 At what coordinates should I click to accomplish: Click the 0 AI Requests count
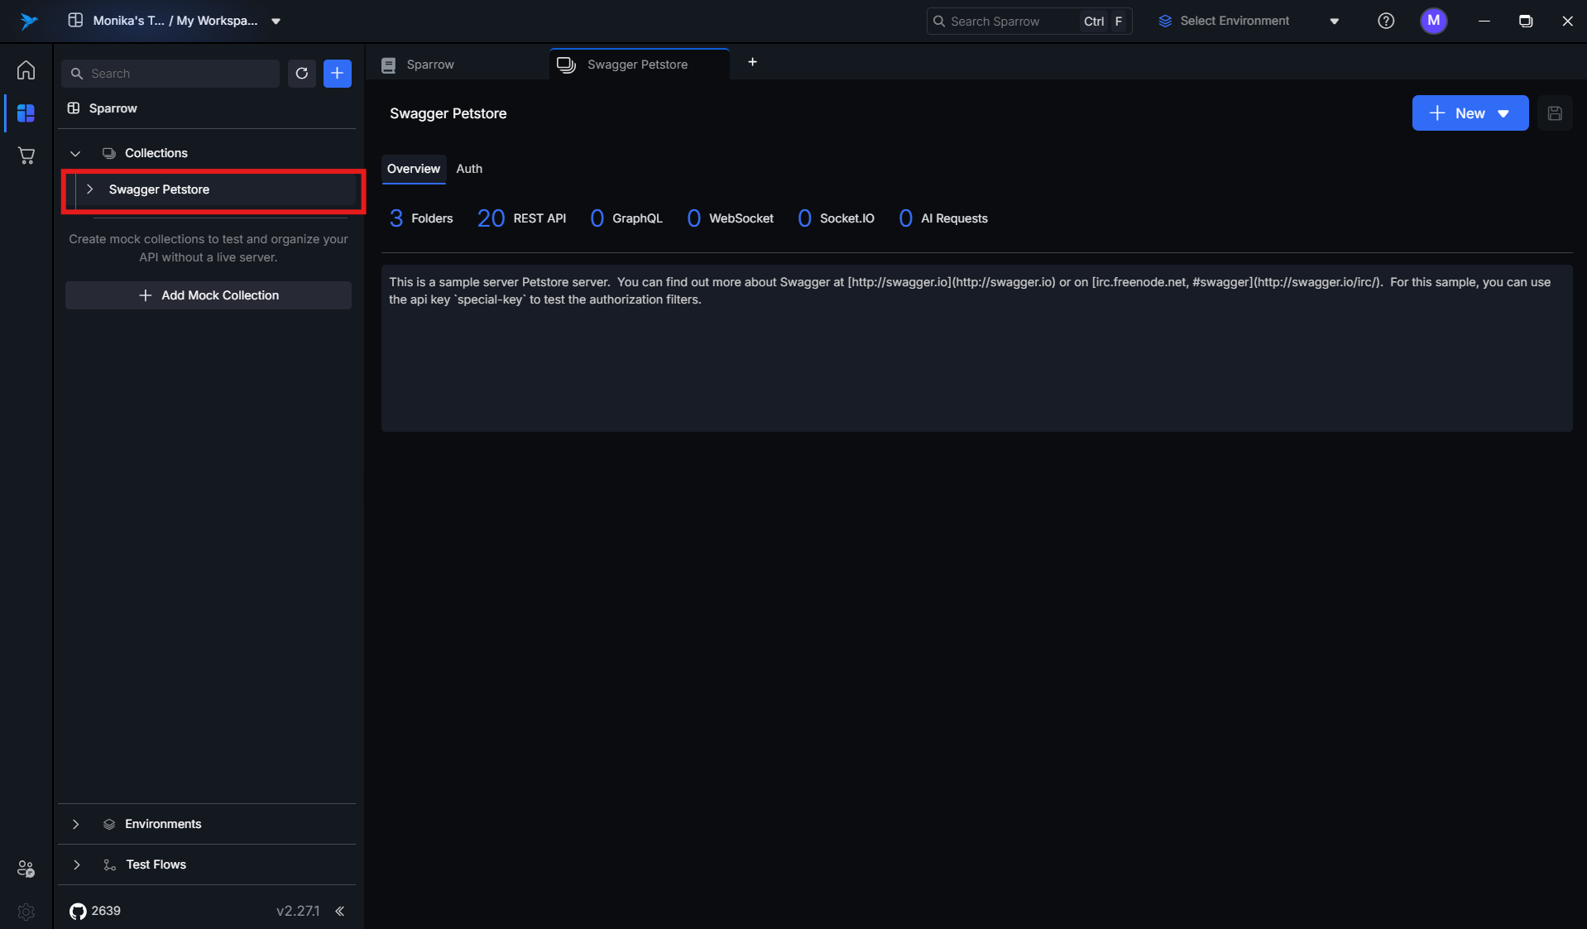pyautogui.click(x=943, y=218)
